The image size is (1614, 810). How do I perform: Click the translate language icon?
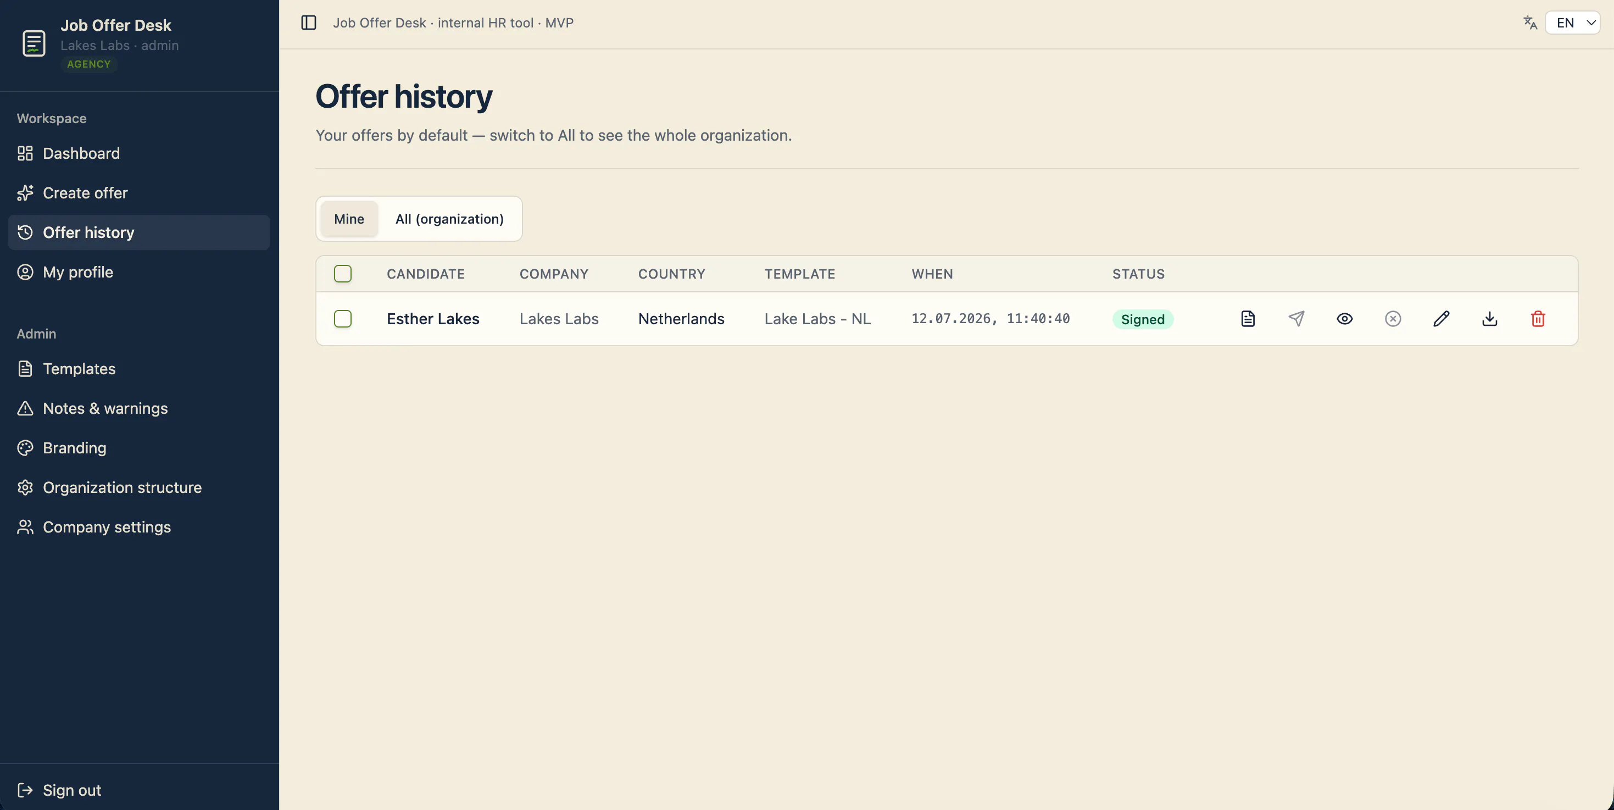pyautogui.click(x=1530, y=23)
